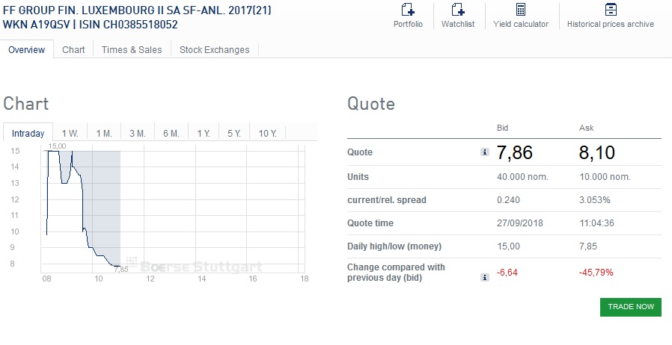672x345 pixels.
Task: Click the 40.000 nom. bid units
Action: (x=522, y=176)
